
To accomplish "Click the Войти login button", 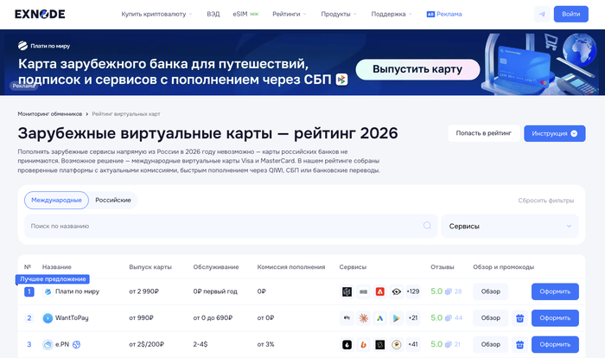I will pyautogui.click(x=570, y=14).
